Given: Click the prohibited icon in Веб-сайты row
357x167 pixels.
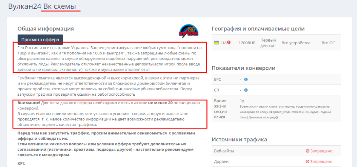Looking at the screenshot, I should click(308, 151).
